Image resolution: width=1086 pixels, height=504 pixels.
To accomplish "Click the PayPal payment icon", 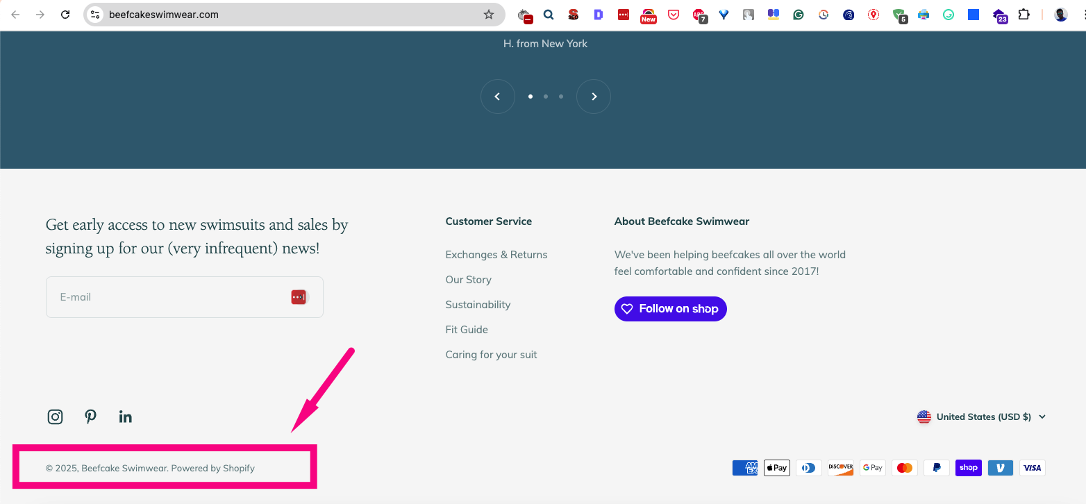I will 937,468.
